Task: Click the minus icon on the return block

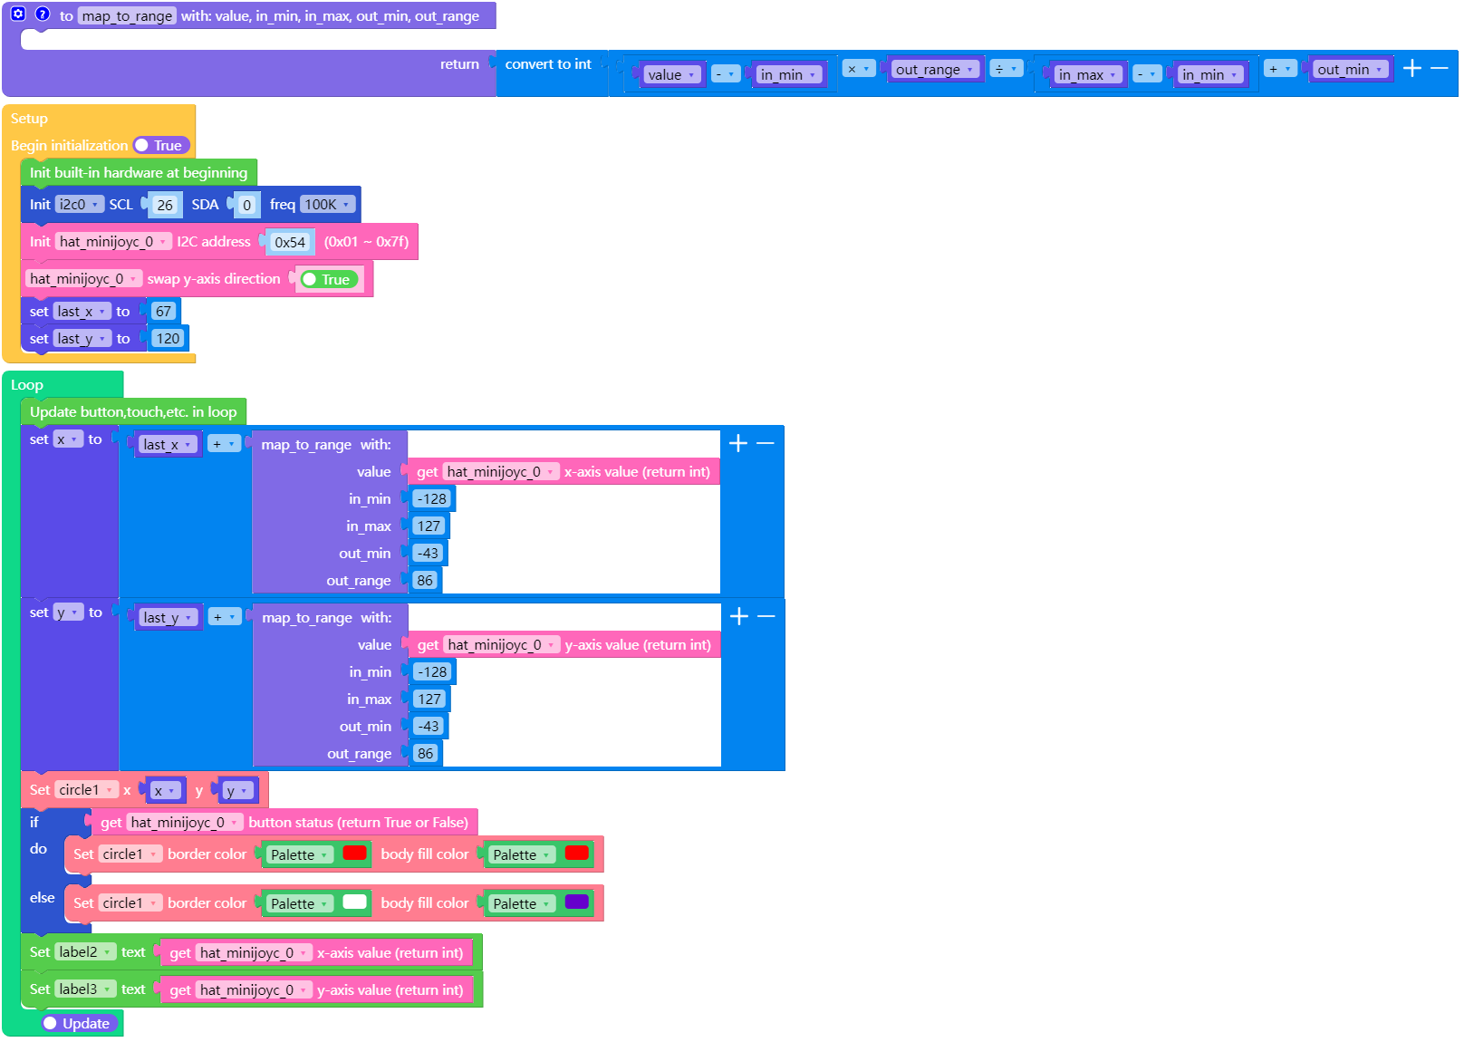Action: point(1439,68)
